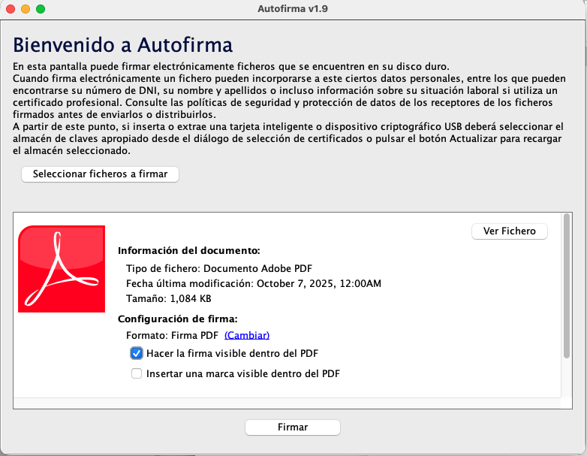Click the Autofirma v1.9 title bar
This screenshot has height=456, width=587.
click(x=293, y=9)
